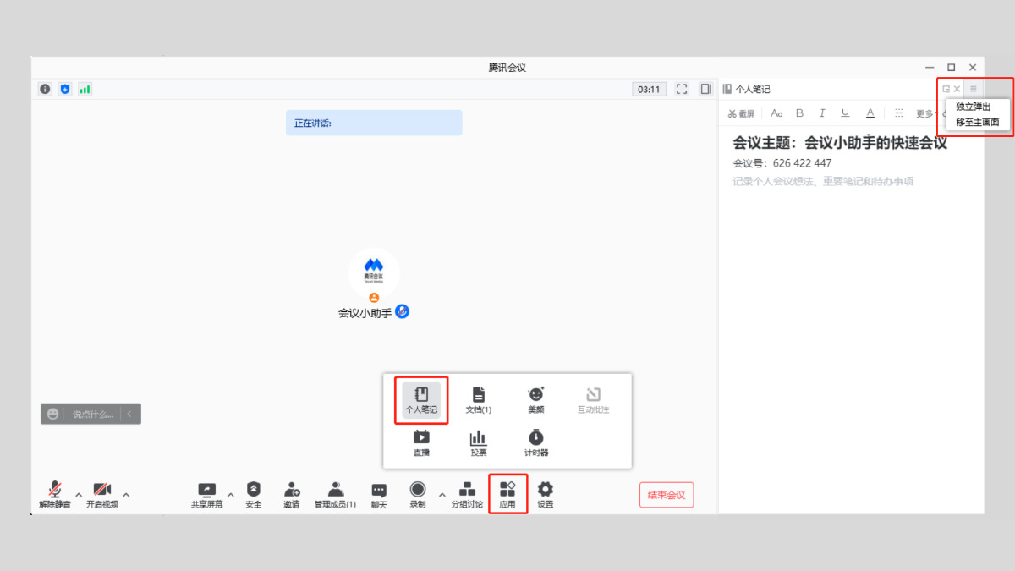The height and width of the screenshot is (571, 1015).
Task: Turn on video (开启视频)
Action: [x=102, y=495]
